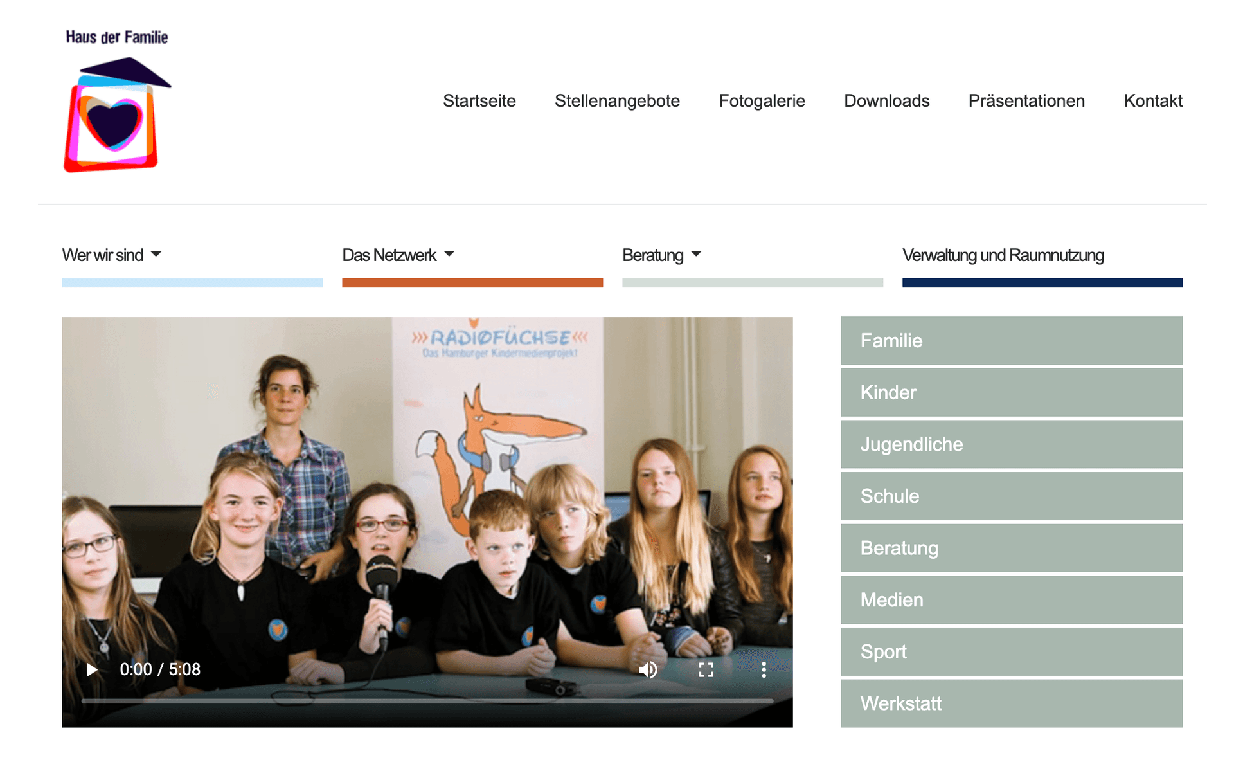Select the Jugendliche category button
The height and width of the screenshot is (762, 1234).
(1011, 444)
